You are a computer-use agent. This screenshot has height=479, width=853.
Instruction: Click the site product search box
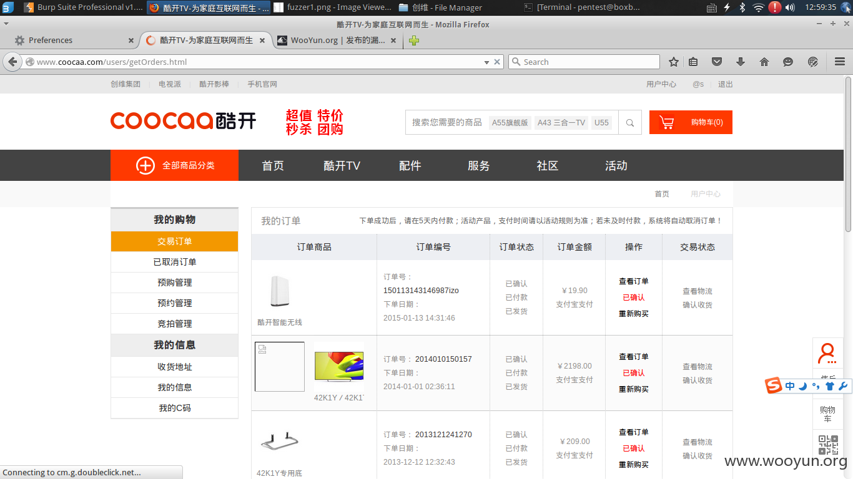(512, 122)
